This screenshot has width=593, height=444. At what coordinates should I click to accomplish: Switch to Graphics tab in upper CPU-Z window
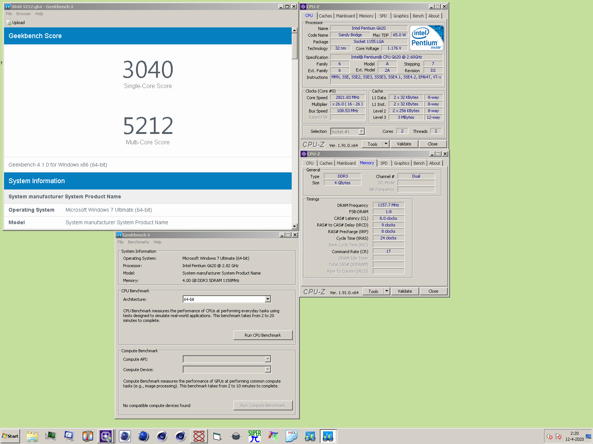click(x=401, y=16)
